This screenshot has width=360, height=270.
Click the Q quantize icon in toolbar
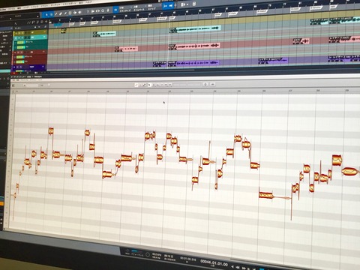tap(103, 10)
